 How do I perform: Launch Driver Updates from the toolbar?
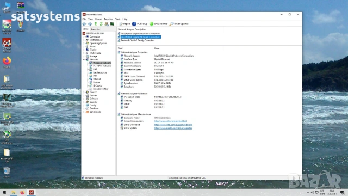click(x=179, y=24)
